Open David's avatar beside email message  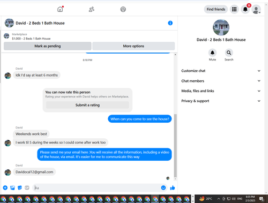coord(8,172)
